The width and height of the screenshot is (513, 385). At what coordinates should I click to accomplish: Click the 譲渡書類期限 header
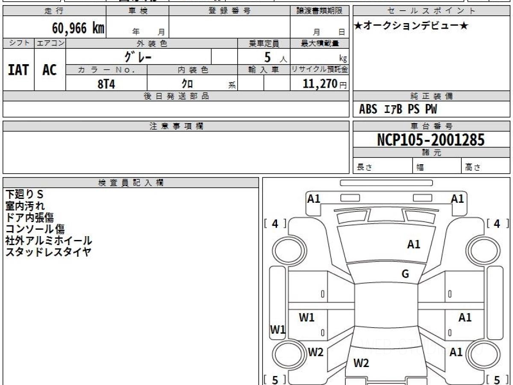(319, 11)
